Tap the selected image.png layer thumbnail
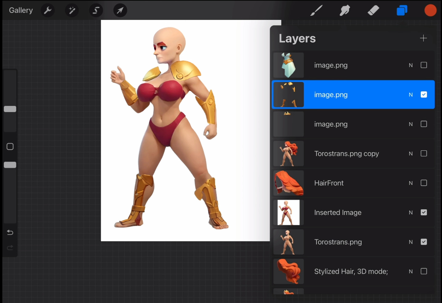Viewport: 442px width, 303px height. click(288, 94)
